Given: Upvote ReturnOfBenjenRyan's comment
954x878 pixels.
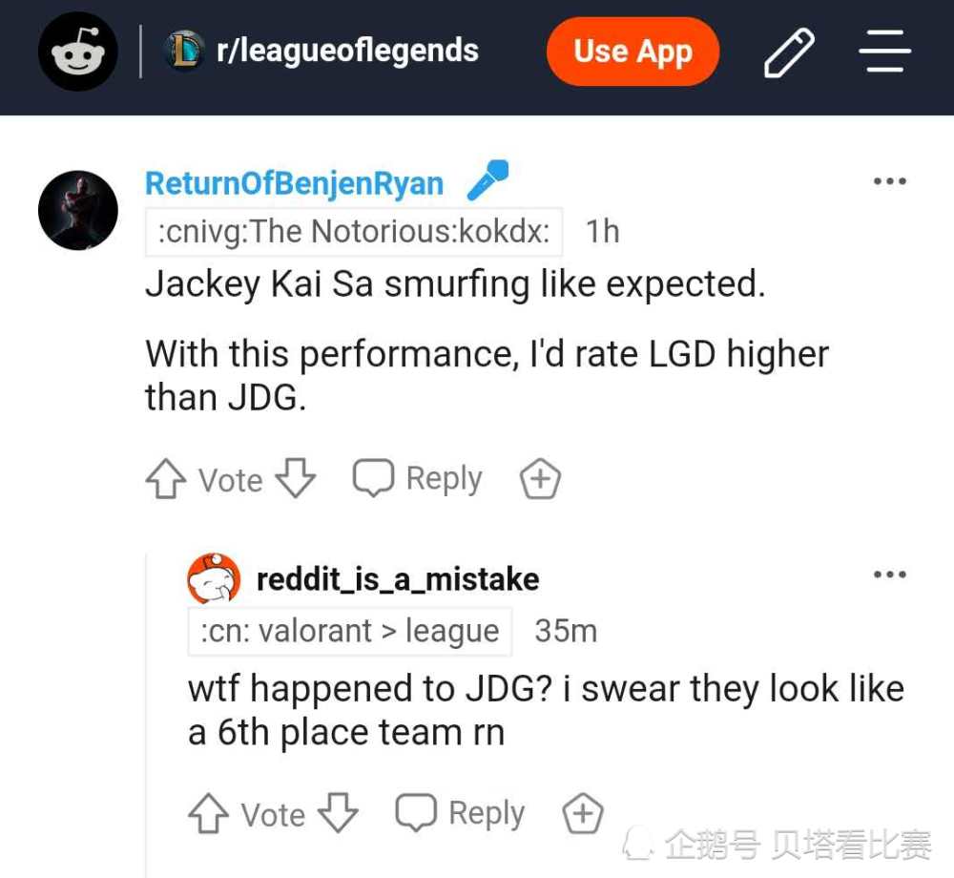Looking at the screenshot, I should (165, 479).
